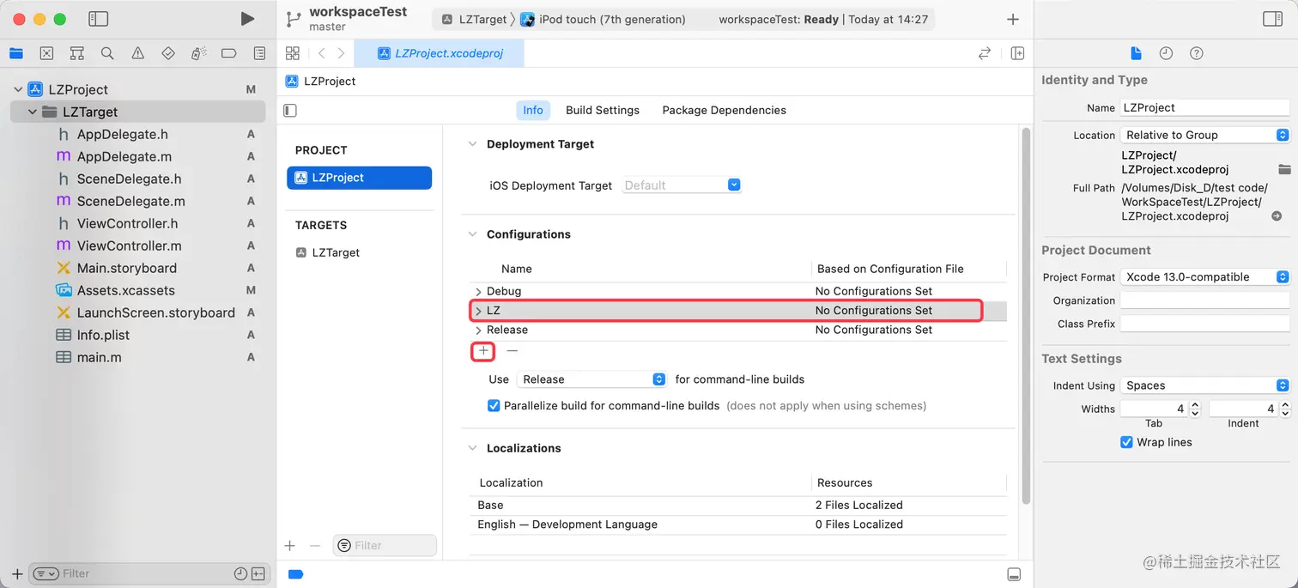Viewport: 1298px width, 588px height.
Task: Reveal the full path in Finder
Action: (x=1277, y=216)
